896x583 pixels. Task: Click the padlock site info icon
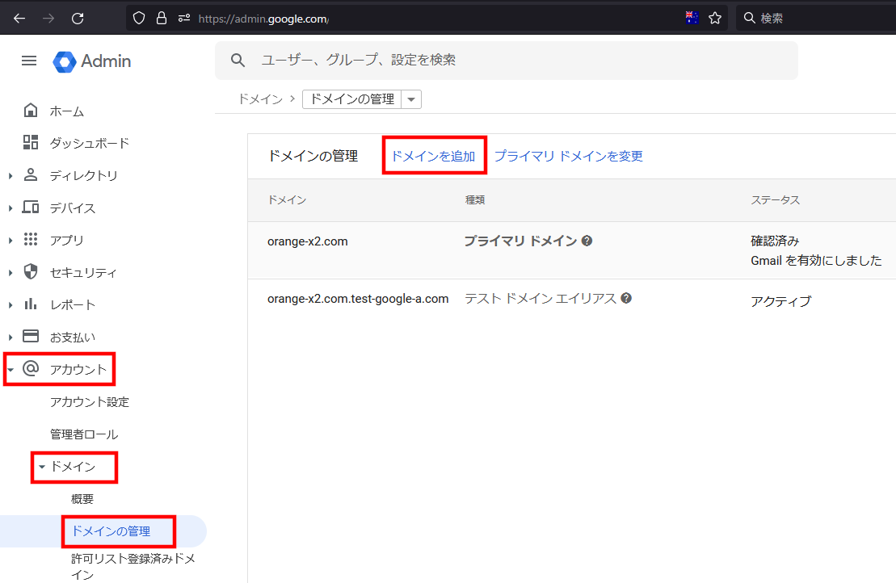(x=161, y=18)
